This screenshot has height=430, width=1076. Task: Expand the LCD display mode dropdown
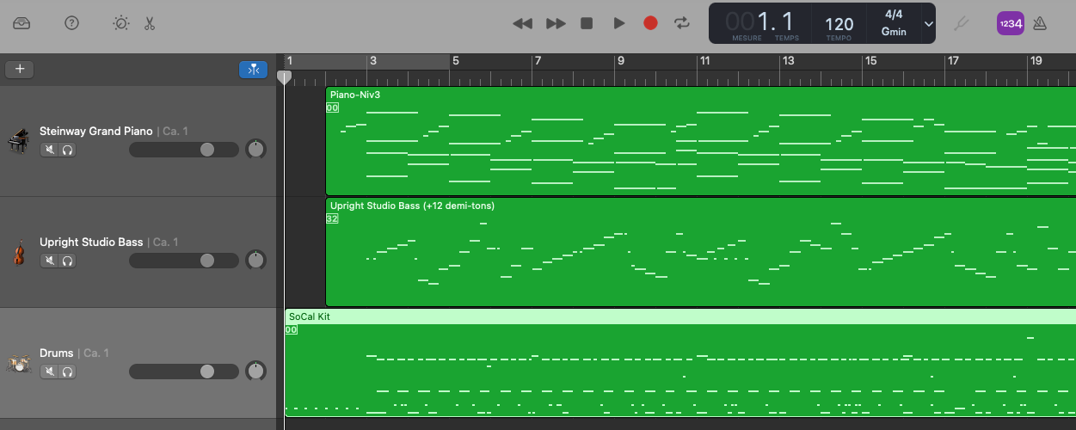pos(928,23)
